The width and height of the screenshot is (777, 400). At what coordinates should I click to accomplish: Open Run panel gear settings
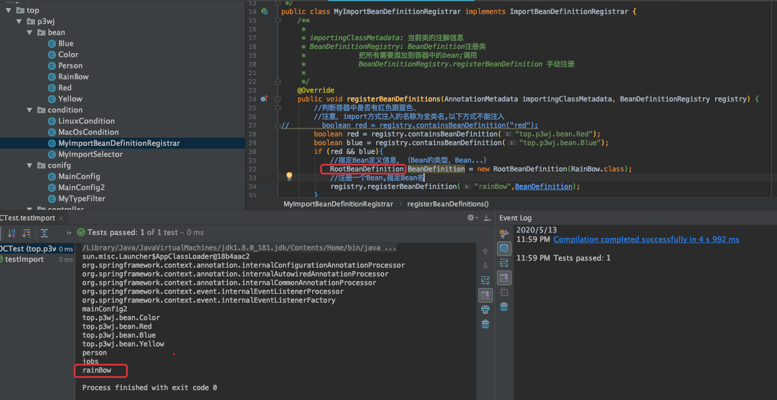point(471,217)
